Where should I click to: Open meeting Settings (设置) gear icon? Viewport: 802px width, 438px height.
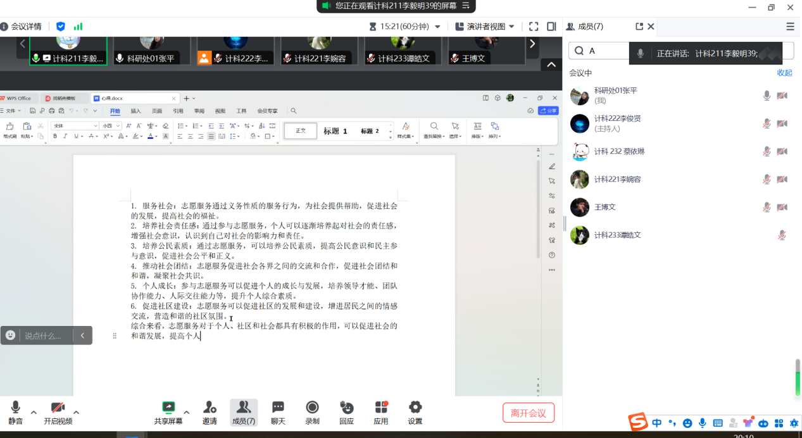tap(415, 408)
